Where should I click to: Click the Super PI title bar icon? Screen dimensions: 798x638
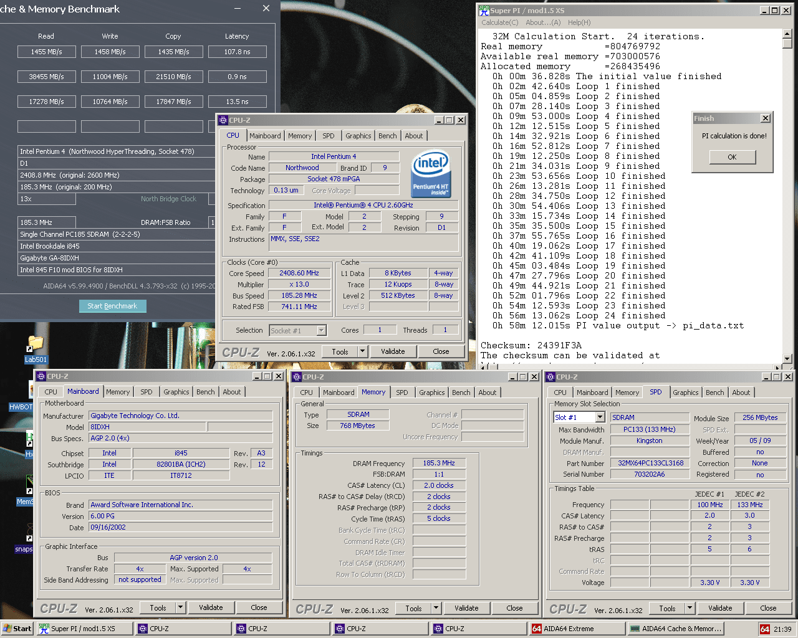point(484,10)
